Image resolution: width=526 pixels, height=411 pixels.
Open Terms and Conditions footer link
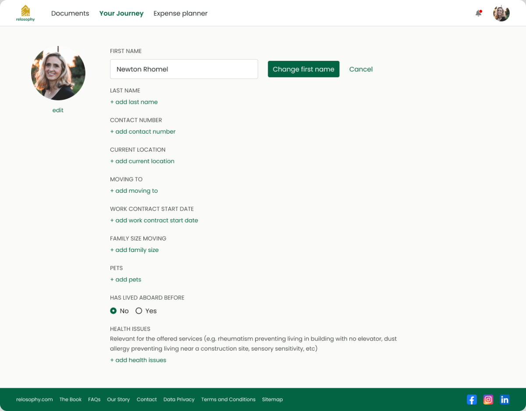228,400
